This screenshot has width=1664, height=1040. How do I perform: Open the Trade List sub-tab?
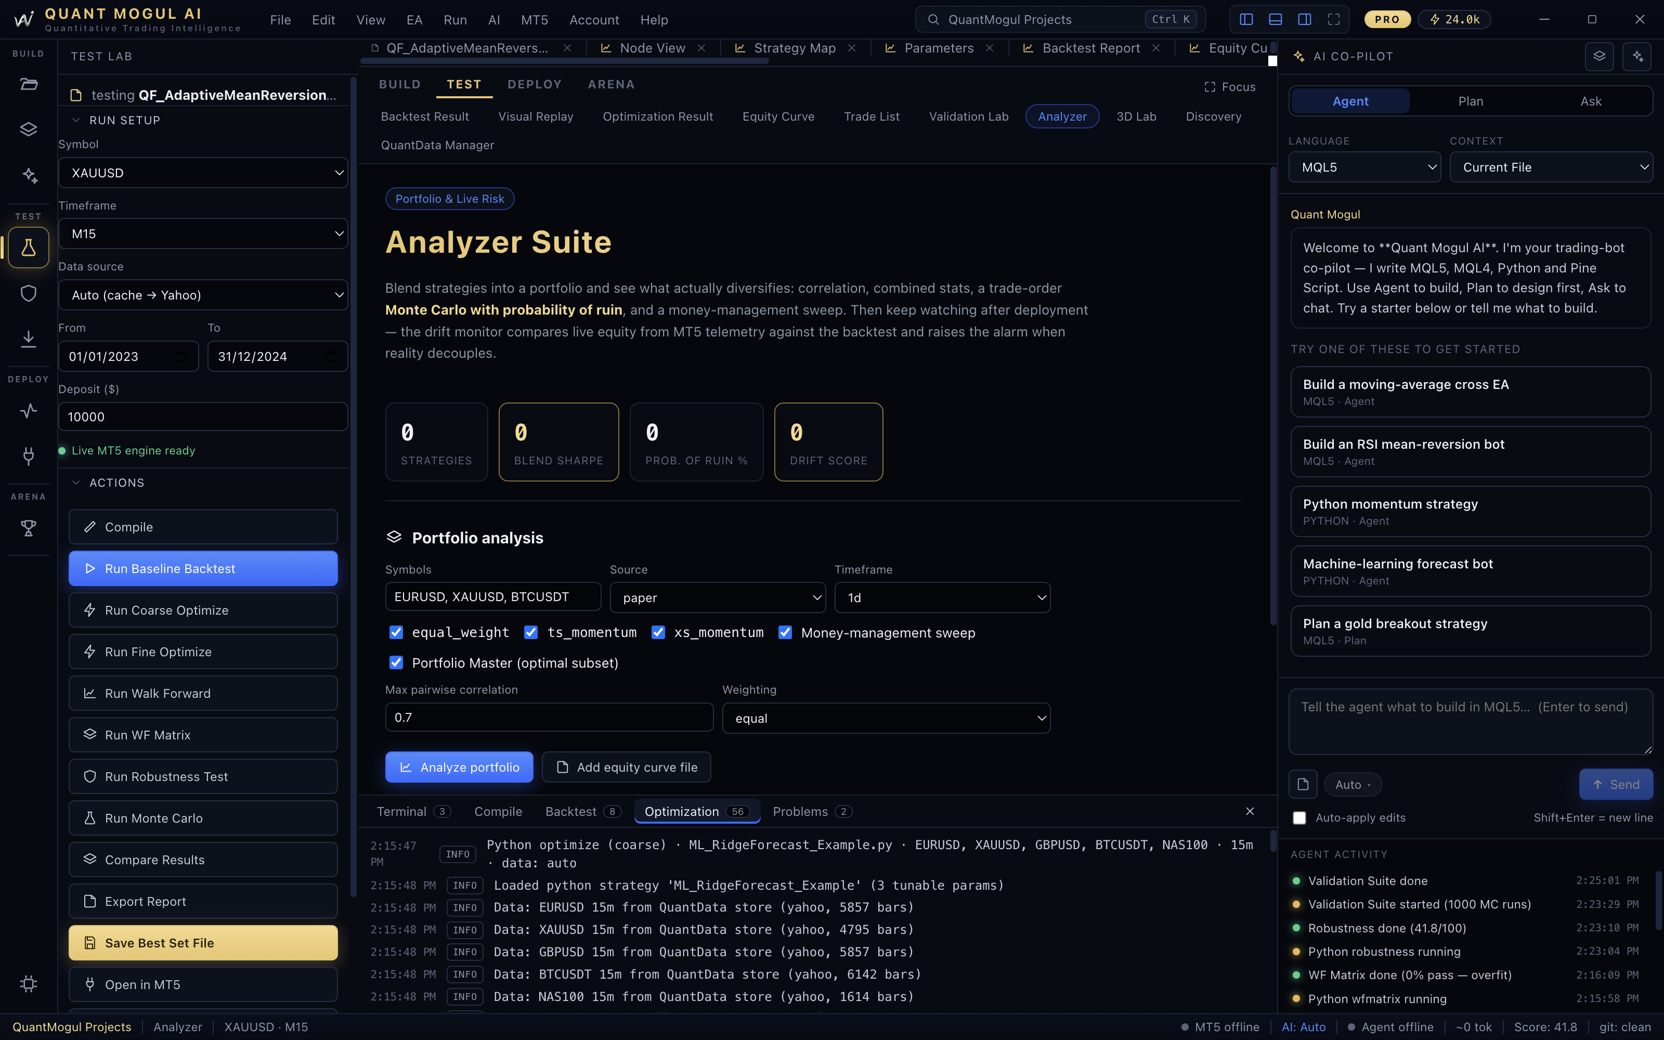(x=871, y=116)
